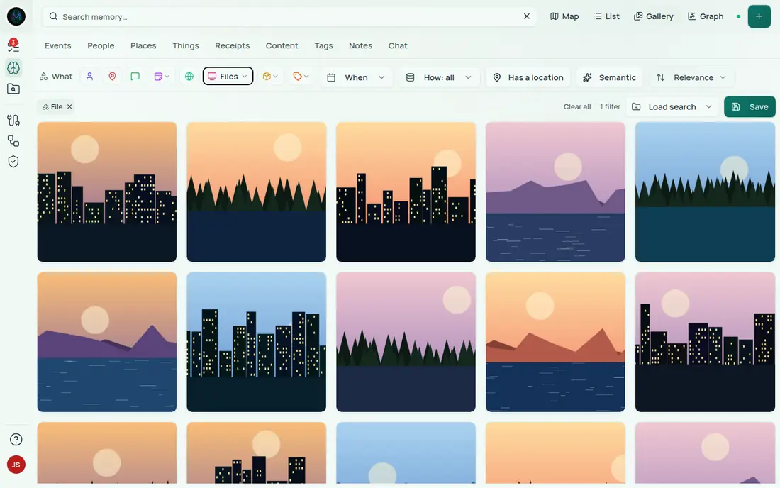Screen dimensions: 780x488
Task: Click the green status dot indicator
Action: pos(738,16)
